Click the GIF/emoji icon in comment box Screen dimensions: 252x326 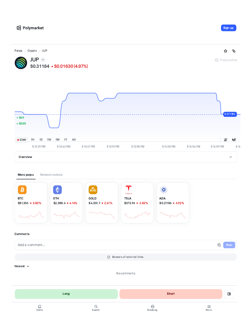tap(219, 245)
